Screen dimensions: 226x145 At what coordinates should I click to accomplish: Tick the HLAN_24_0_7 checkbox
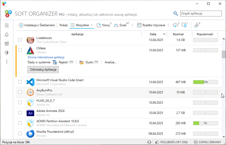click(20, 102)
